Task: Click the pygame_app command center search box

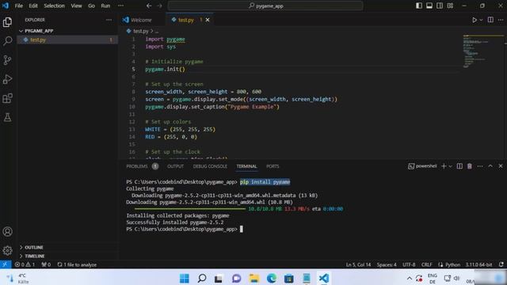Action: (x=265, y=6)
